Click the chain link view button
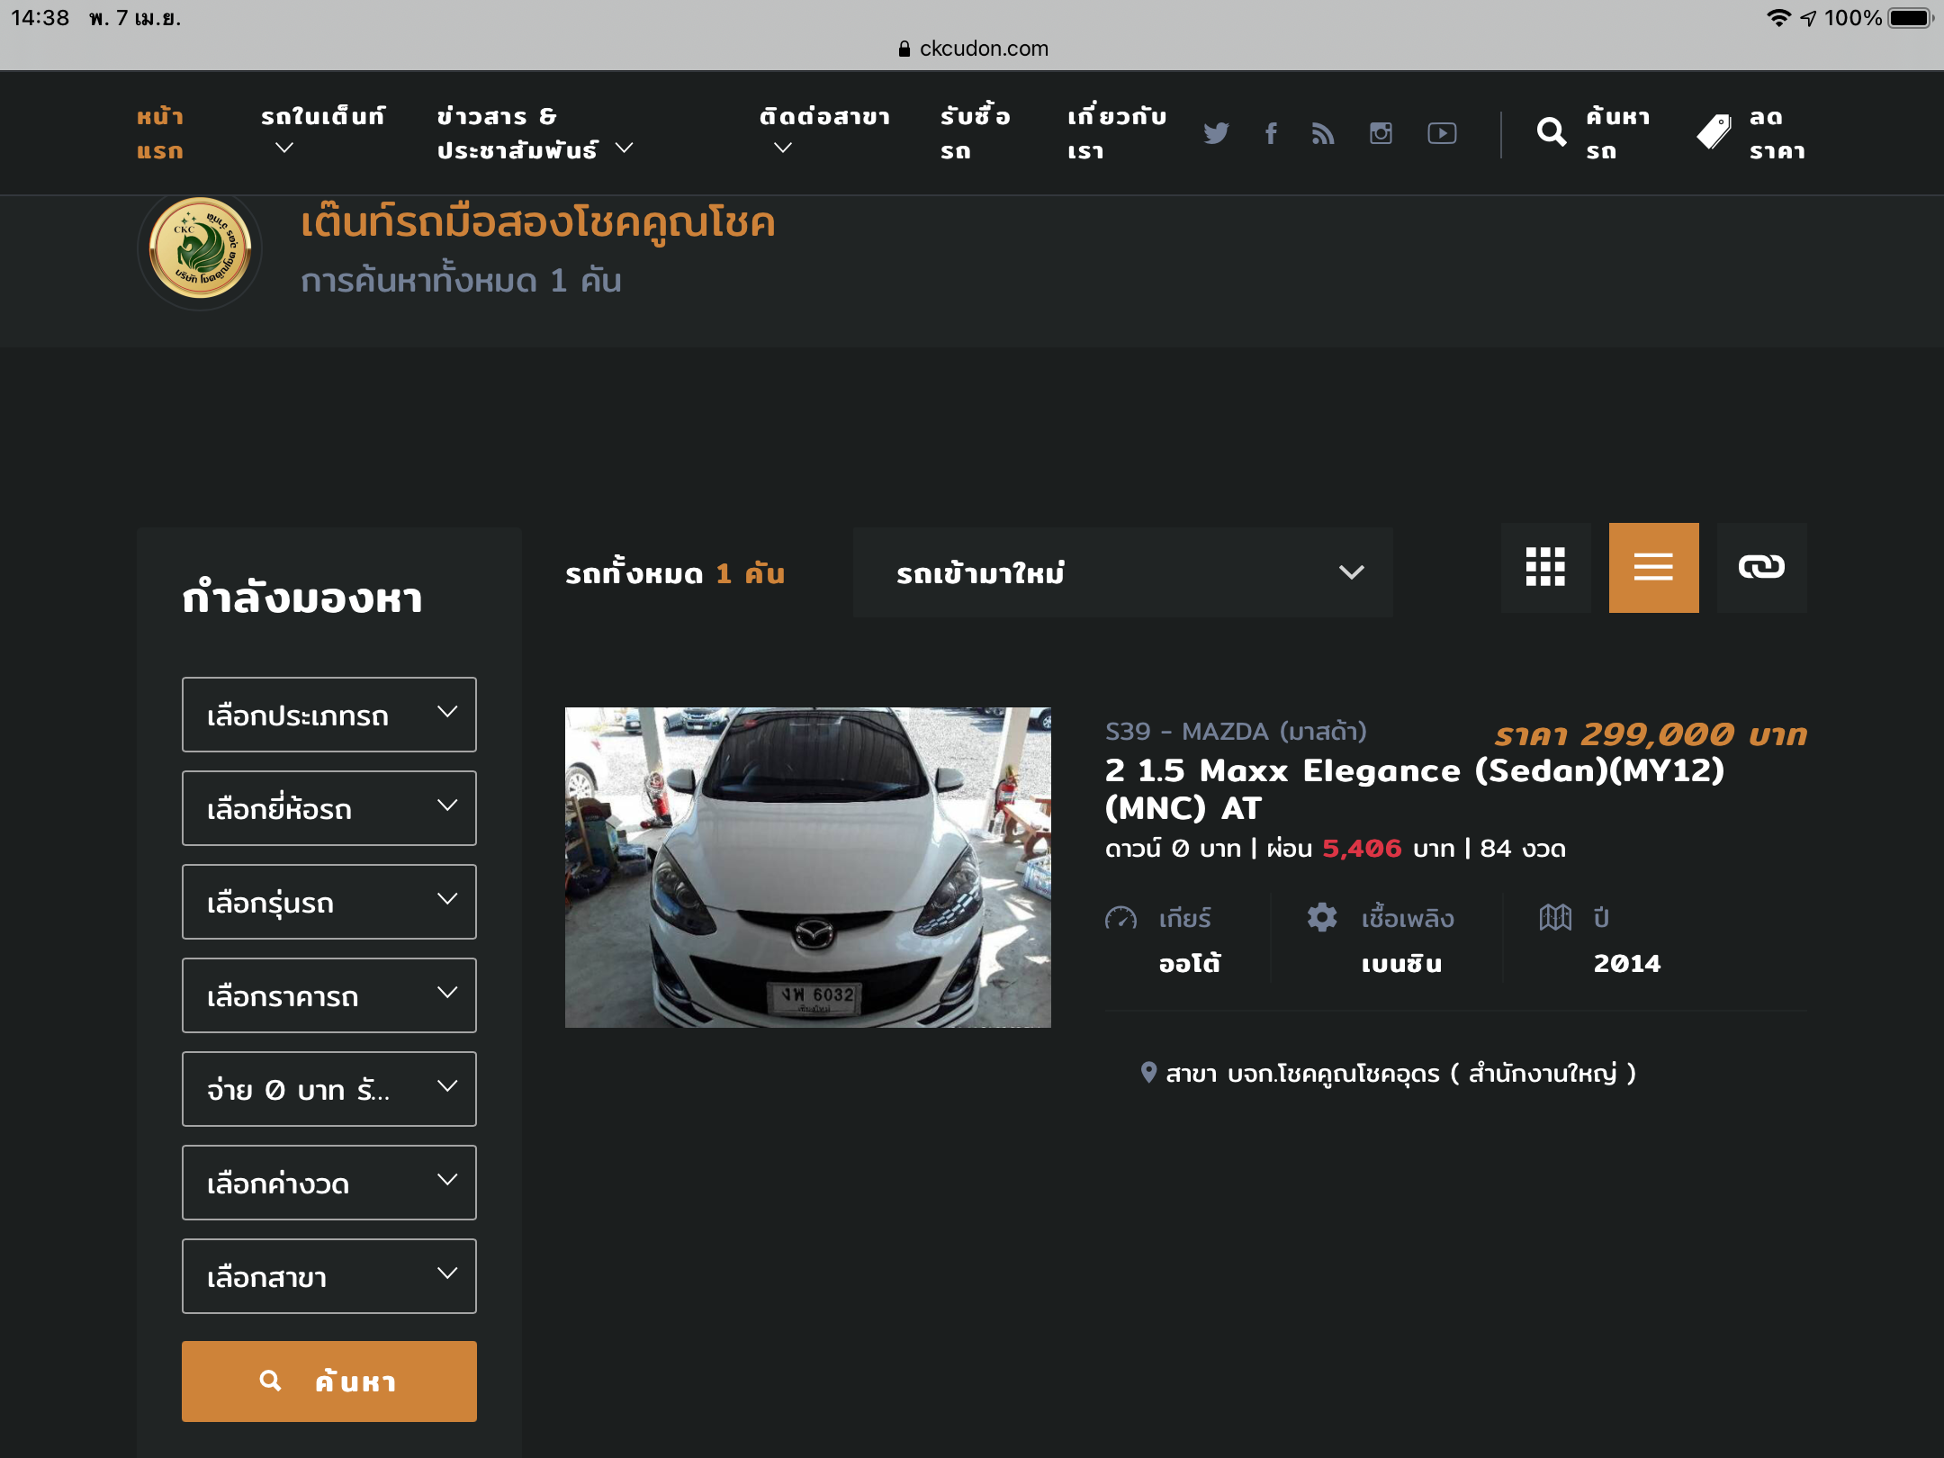This screenshot has width=1944, height=1458. pos(1761,568)
